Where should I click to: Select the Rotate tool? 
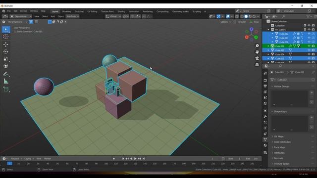(x=6, y=51)
